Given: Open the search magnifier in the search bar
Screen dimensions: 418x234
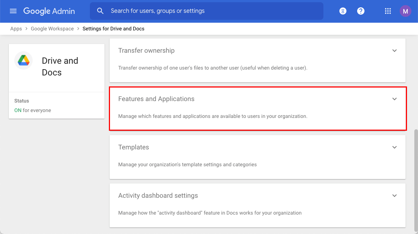Looking at the screenshot, I should click(x=100, y=11).
